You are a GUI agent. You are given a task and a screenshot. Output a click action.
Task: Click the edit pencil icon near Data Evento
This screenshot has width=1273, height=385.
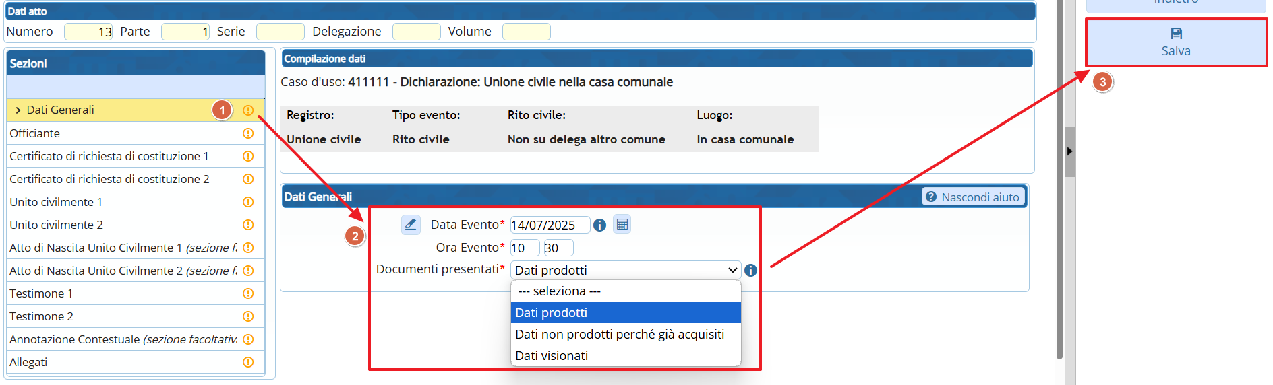411,225
